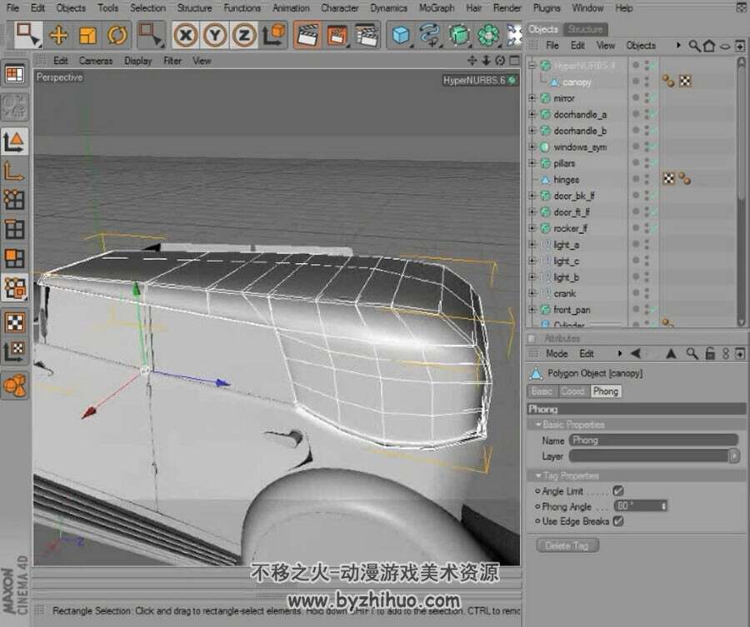
Task: Click the viewport pan arrows icon
Action: (x=472, y=60)
